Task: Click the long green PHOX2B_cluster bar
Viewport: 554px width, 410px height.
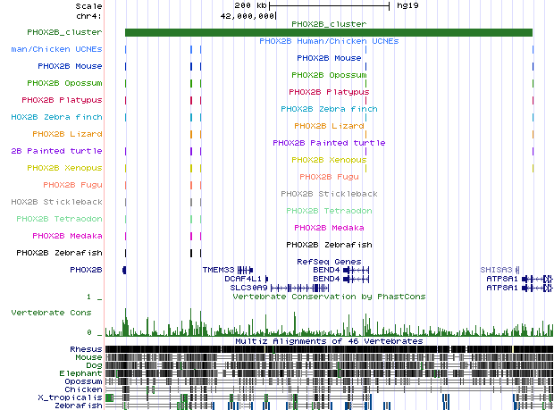Action: pyautogui.click(x=328, y=33)
